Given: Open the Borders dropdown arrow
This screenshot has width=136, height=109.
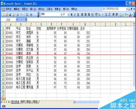Looking at the screenshot, I should pyautogui.click(x=123, y=14).
